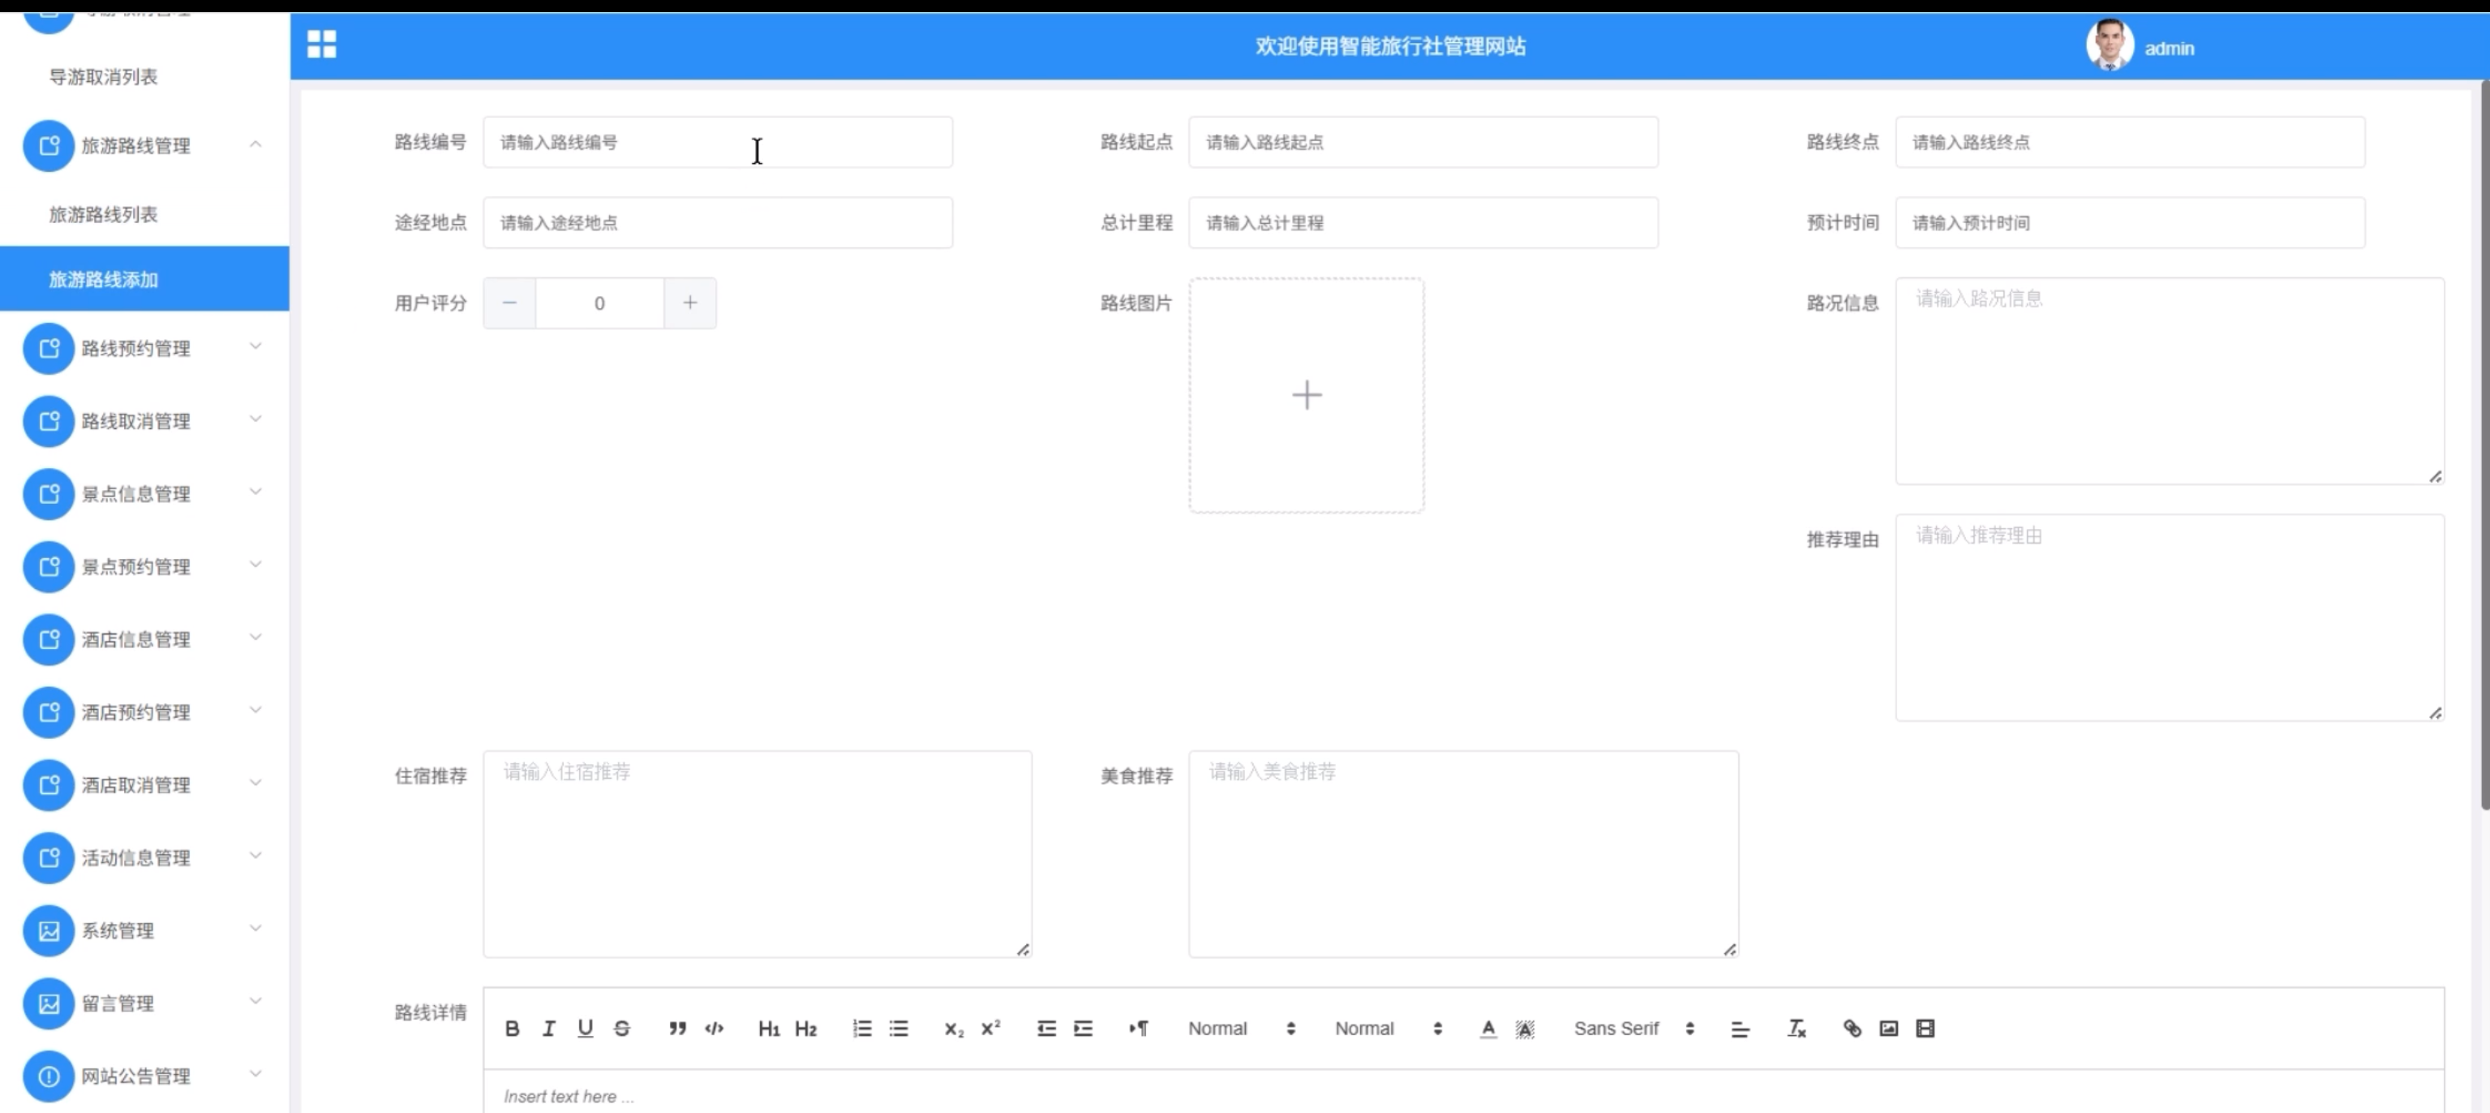
Task: Insert a blockquote using the quote icon
Action: tap(676, 1028)
